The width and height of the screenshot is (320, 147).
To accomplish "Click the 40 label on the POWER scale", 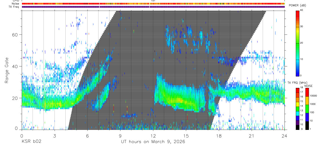I will tap(301, 10).
